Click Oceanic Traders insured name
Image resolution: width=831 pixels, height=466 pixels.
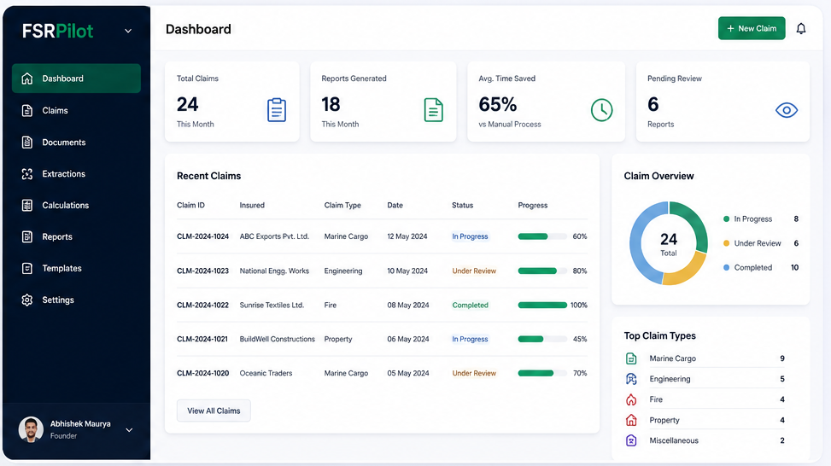click(x=266, y=373)
